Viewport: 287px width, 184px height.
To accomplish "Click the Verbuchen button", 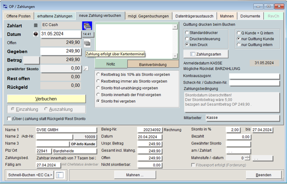I will (x=46, y=99).
